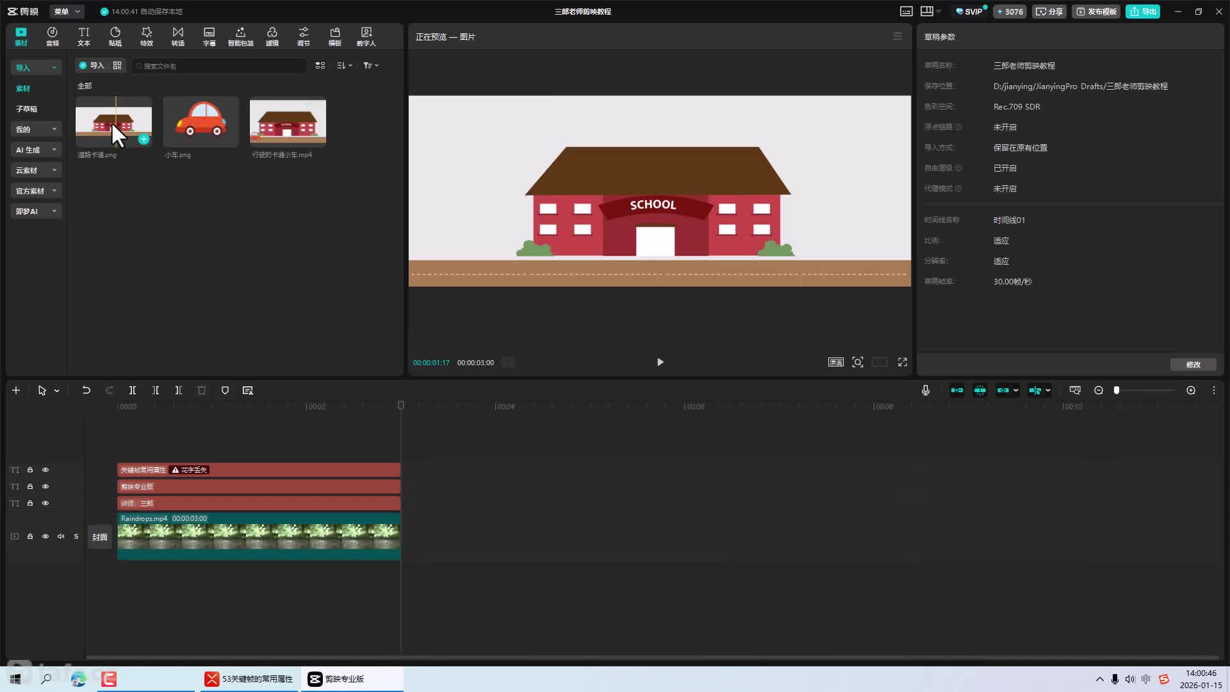Screen dimensions: 1230x692
Task: Switch to the 文本 text tab
Action: 84,37
